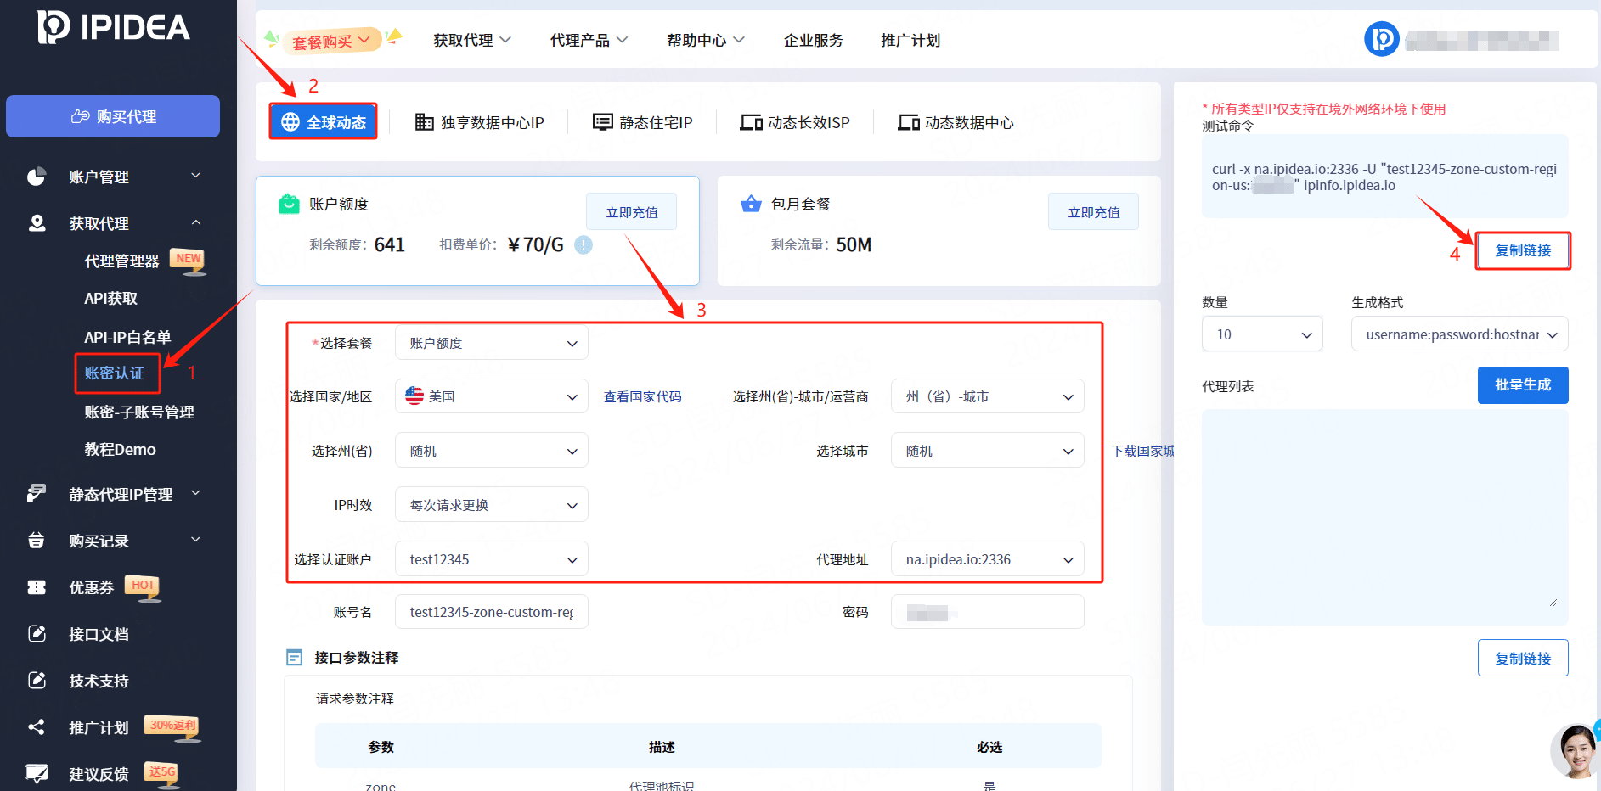Open 账密-子账号管理 in sidebar

tap(139, 412)
